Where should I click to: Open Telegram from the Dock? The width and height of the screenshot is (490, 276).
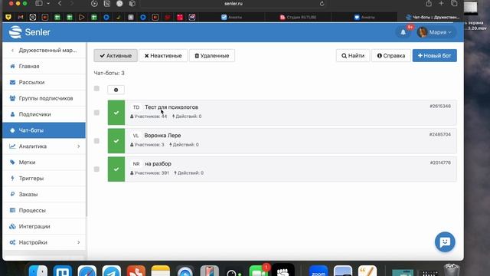point(112,271)
